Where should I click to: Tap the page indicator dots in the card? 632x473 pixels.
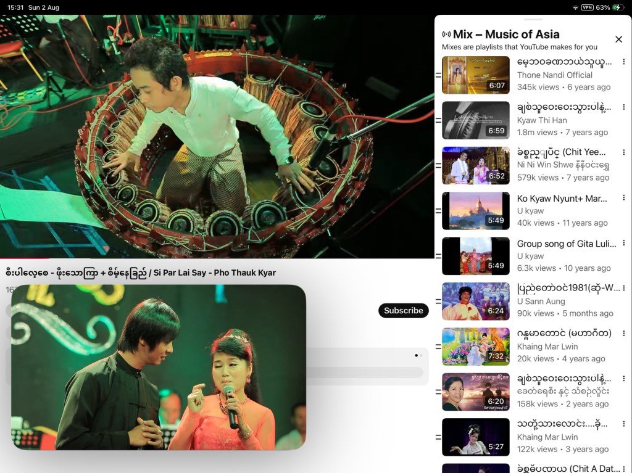click(x=418, y=355)
